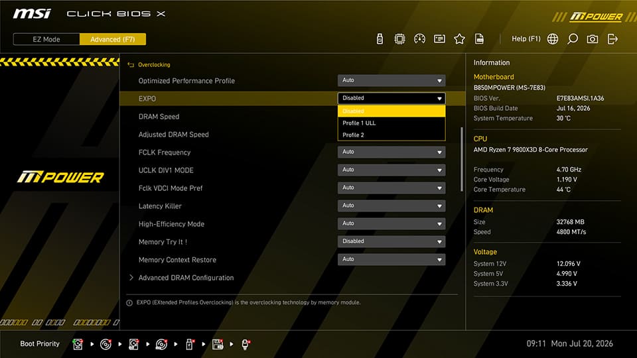Open High-Efficiency Mode dropdown
Screen dimensions: 637x358
tap(391, 223)
